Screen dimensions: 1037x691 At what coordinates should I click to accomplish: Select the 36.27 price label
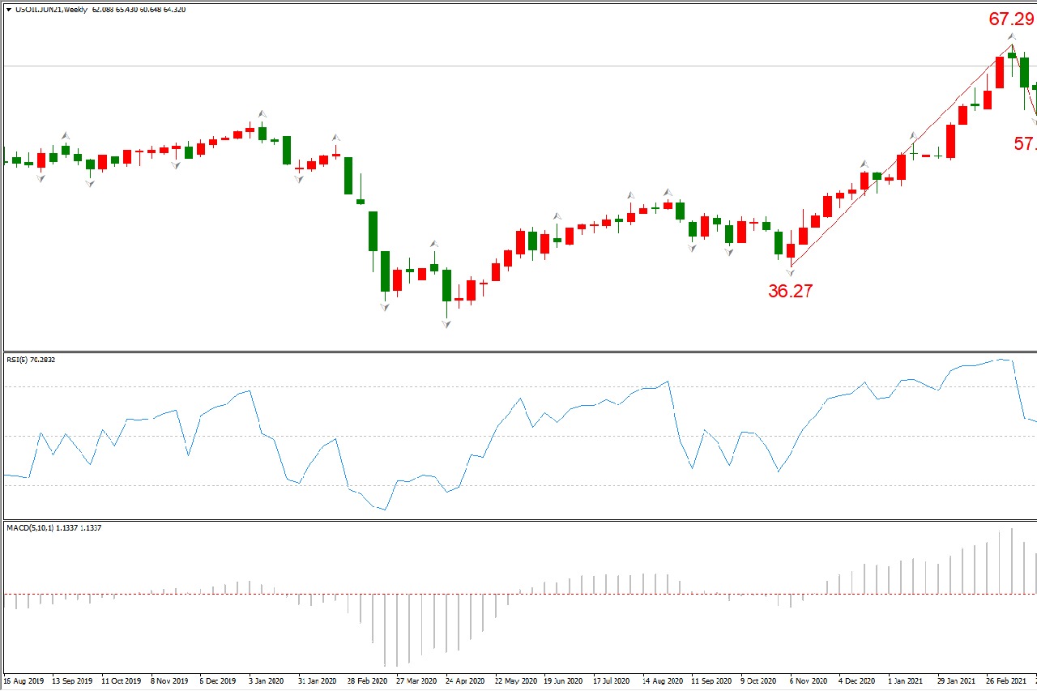pos(790,292)
